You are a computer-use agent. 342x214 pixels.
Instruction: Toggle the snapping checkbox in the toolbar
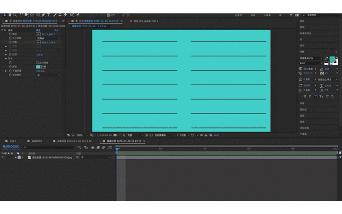tap(108, 15)
